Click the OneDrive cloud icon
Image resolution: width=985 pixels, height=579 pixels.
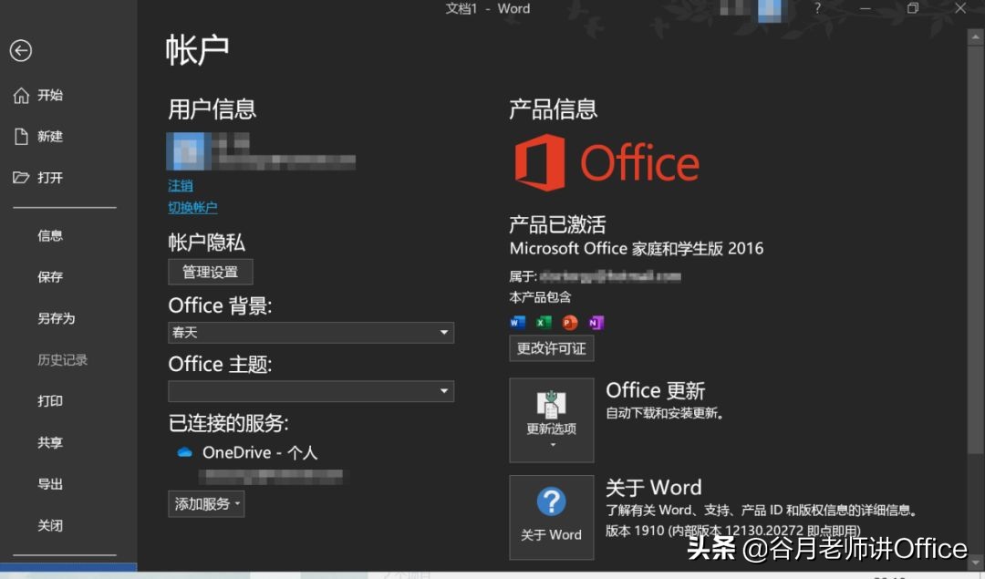click(184, 452)
